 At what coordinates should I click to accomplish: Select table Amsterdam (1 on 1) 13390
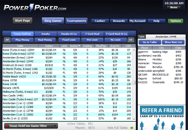[67, 103]
